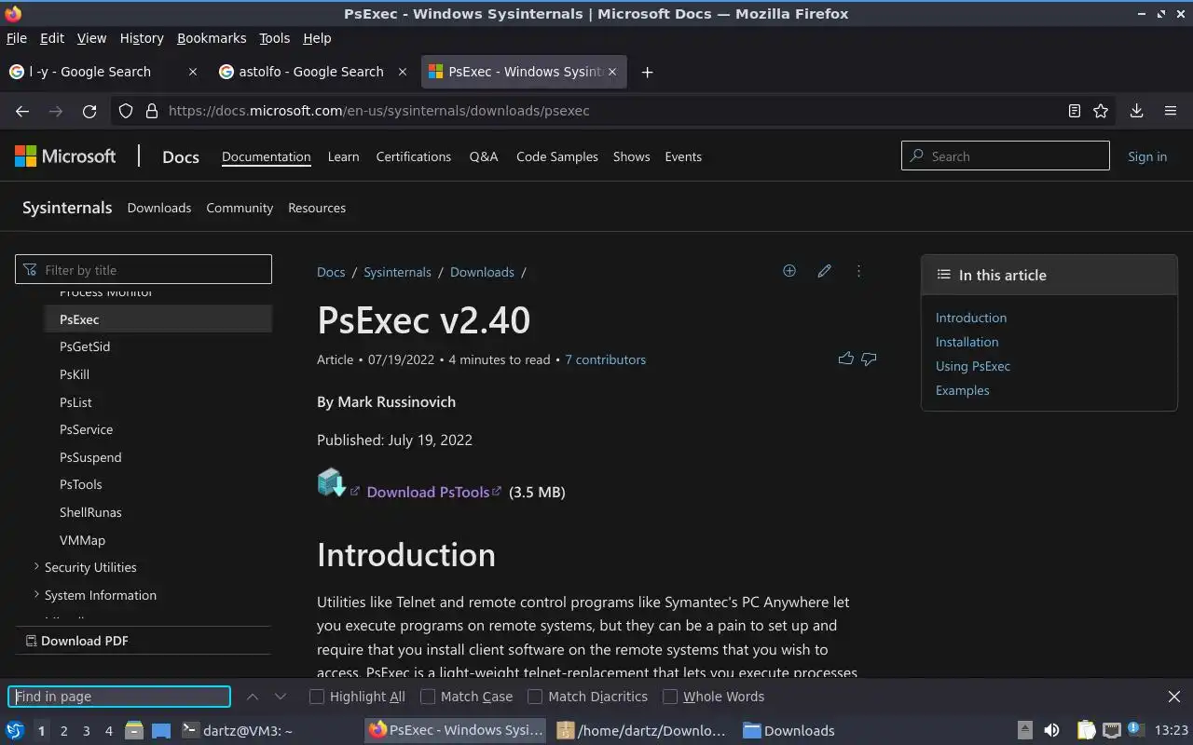Image resolution: width=1193 pixels, height=745 pixels.
Task: Open the clipboard icon in the system tray
Action: [1086, 730]
